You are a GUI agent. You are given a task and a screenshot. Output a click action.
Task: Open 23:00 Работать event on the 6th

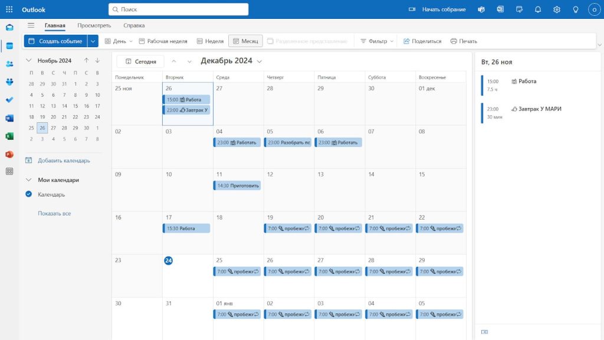pos(339,143)
